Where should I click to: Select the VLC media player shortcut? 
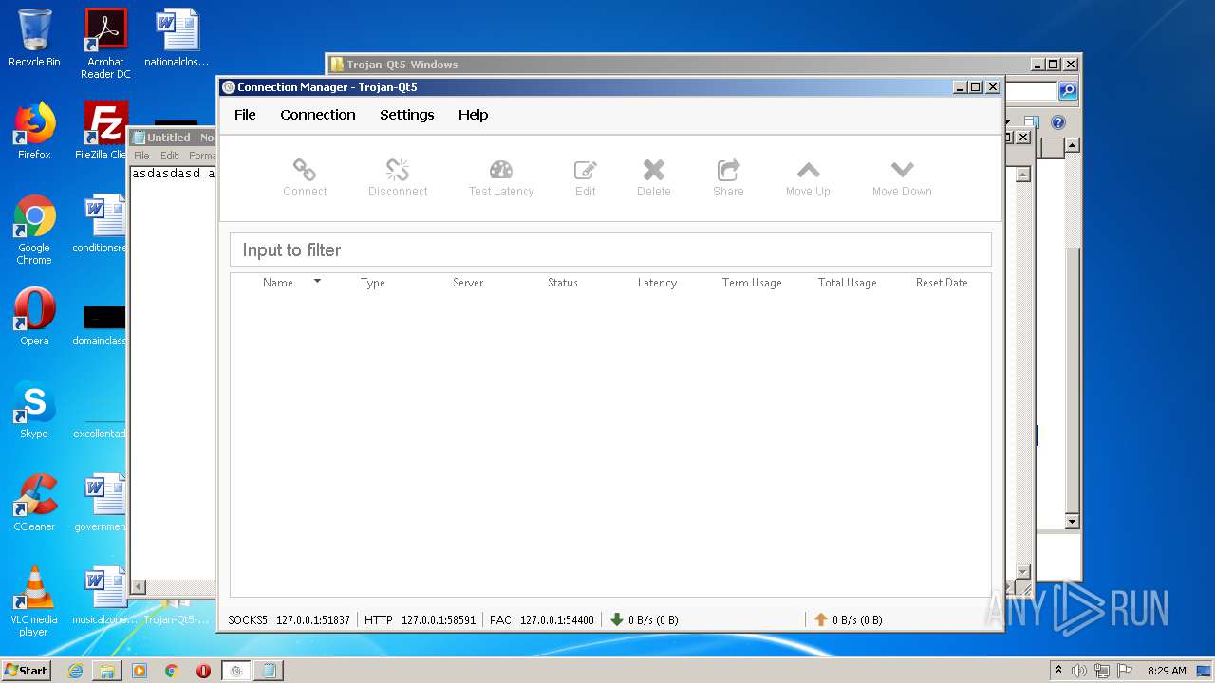pyautogui.click(x=34, y=601)
